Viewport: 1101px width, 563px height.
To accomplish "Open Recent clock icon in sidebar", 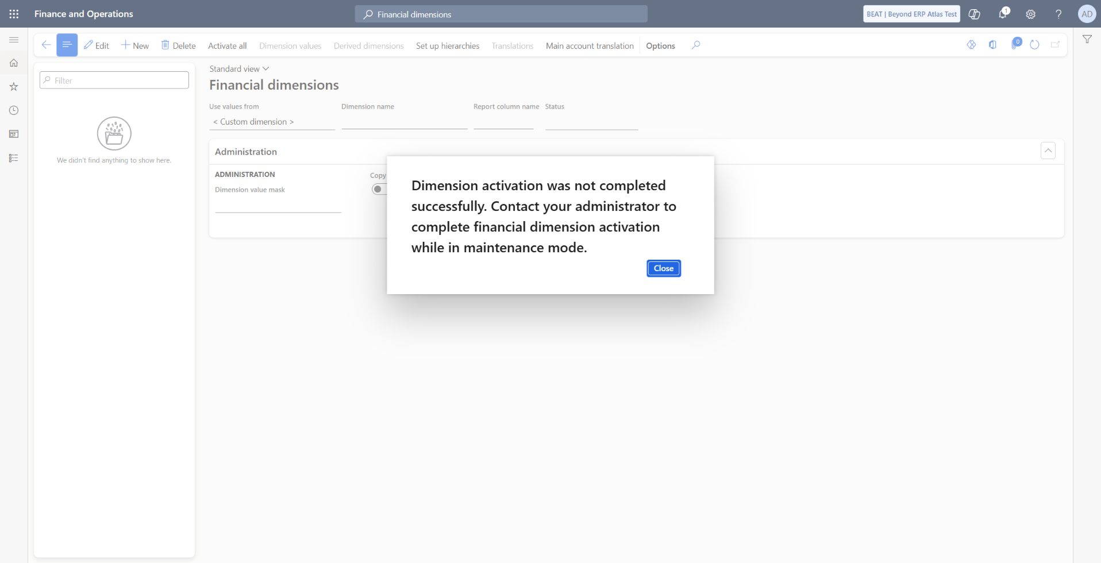I will pyautogui.click(x=14, y=110).
